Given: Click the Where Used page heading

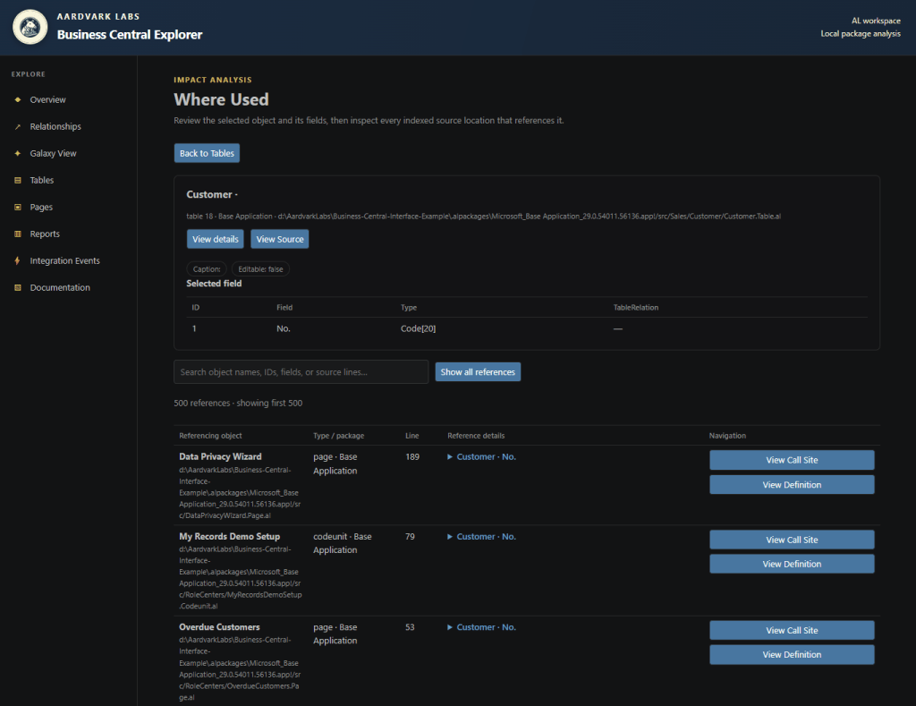Looking at the screenshot, I should (x=222, y=100).
